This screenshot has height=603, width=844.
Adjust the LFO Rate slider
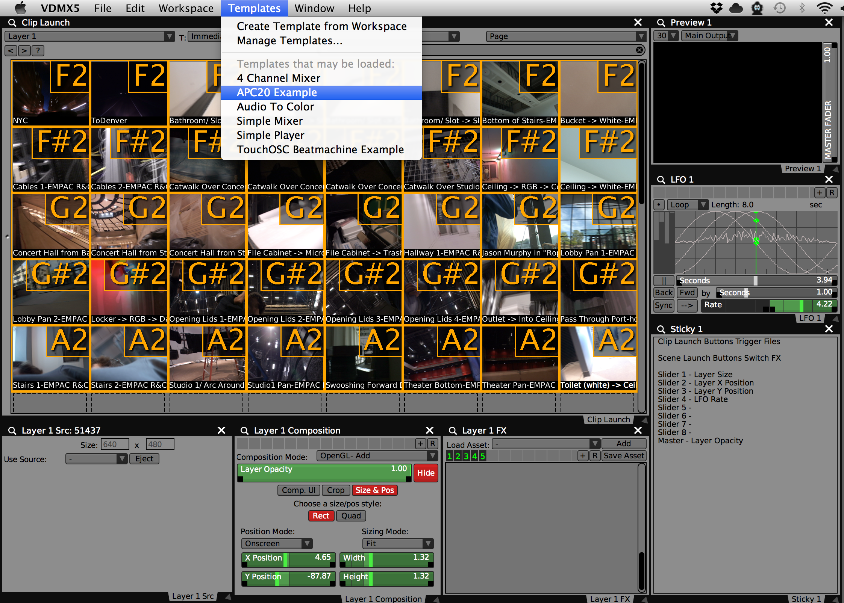tap(768, 305)
